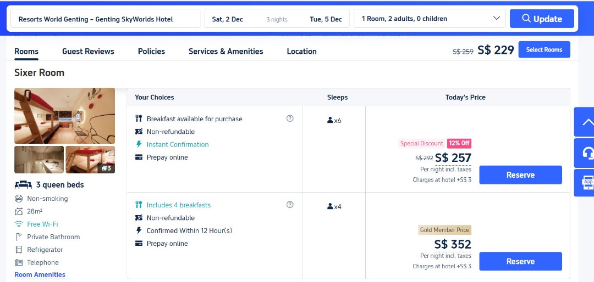Reserve the S$ 352 Gold Member option
The width and height of the screenshot is (594, 282).
pos(520,261)
